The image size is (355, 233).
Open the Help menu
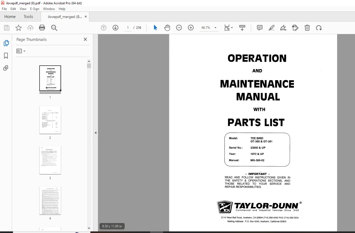click(x=62, y=9)
